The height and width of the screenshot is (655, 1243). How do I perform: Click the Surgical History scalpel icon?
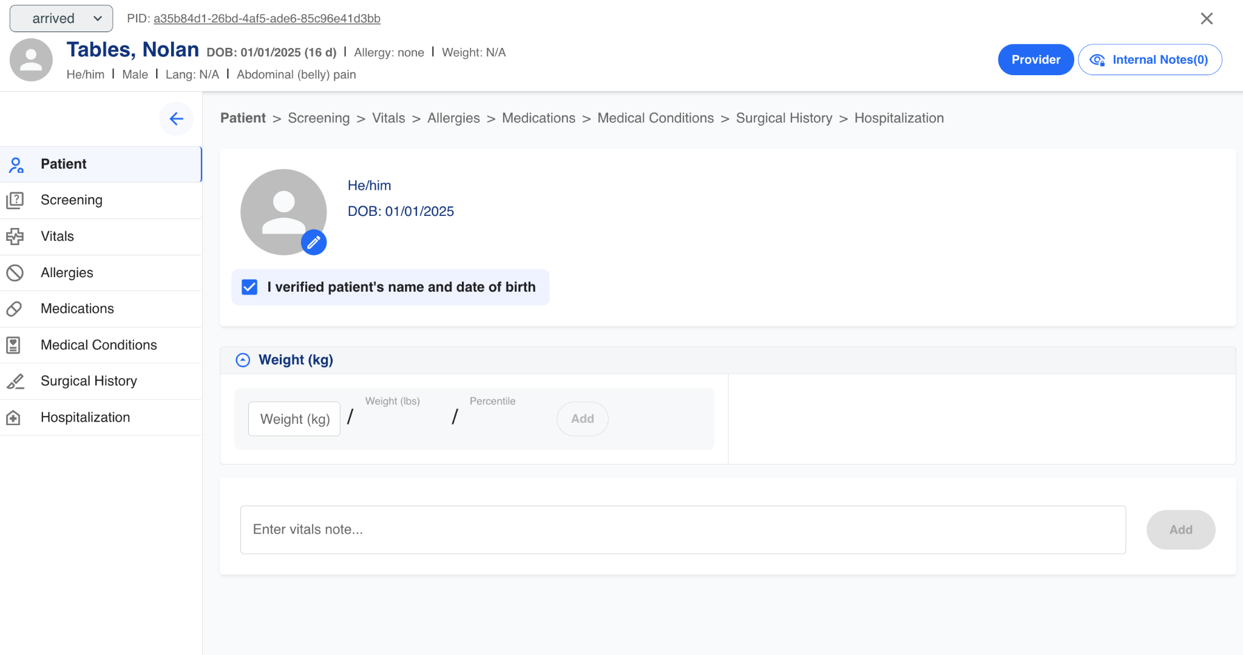click(15, 381)
